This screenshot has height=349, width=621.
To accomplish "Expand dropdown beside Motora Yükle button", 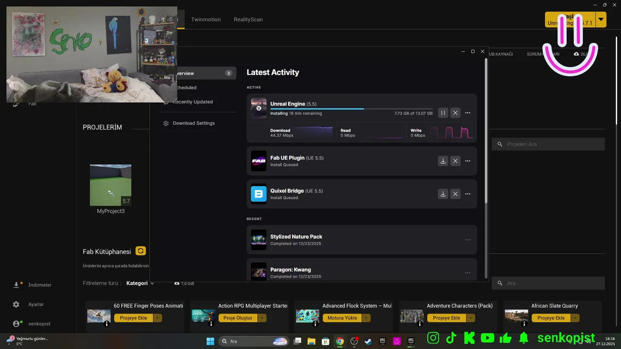I will pyautogui.click(x=366, y=318).
